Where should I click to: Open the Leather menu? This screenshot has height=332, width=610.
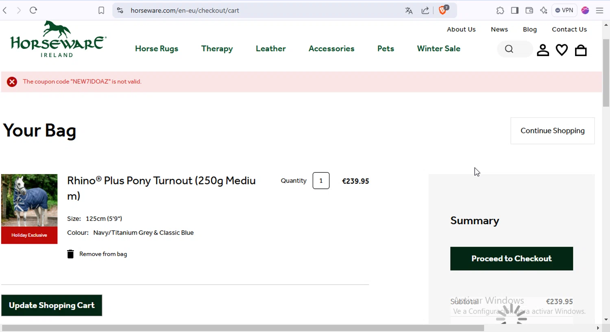(x=271, y=48)
